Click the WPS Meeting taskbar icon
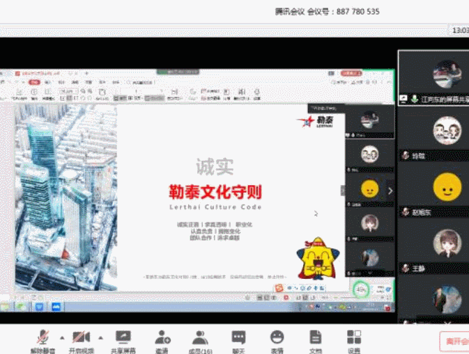 (56, 307)
